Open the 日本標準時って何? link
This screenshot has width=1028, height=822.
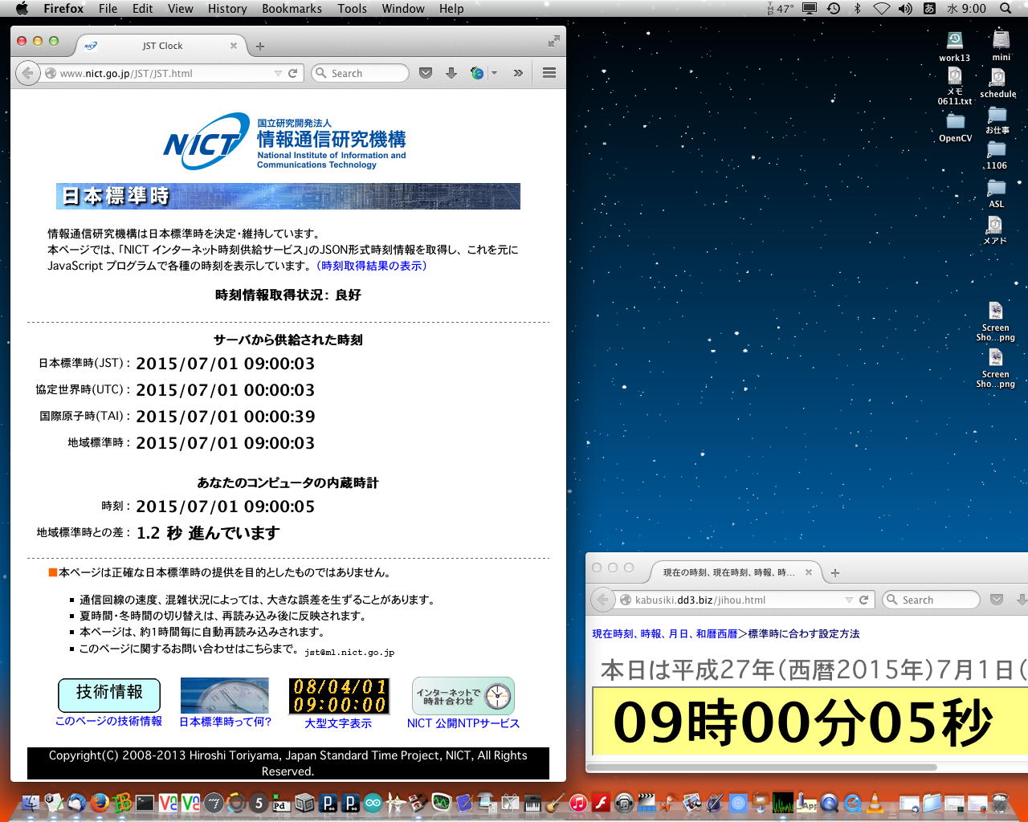coord(225,722)
